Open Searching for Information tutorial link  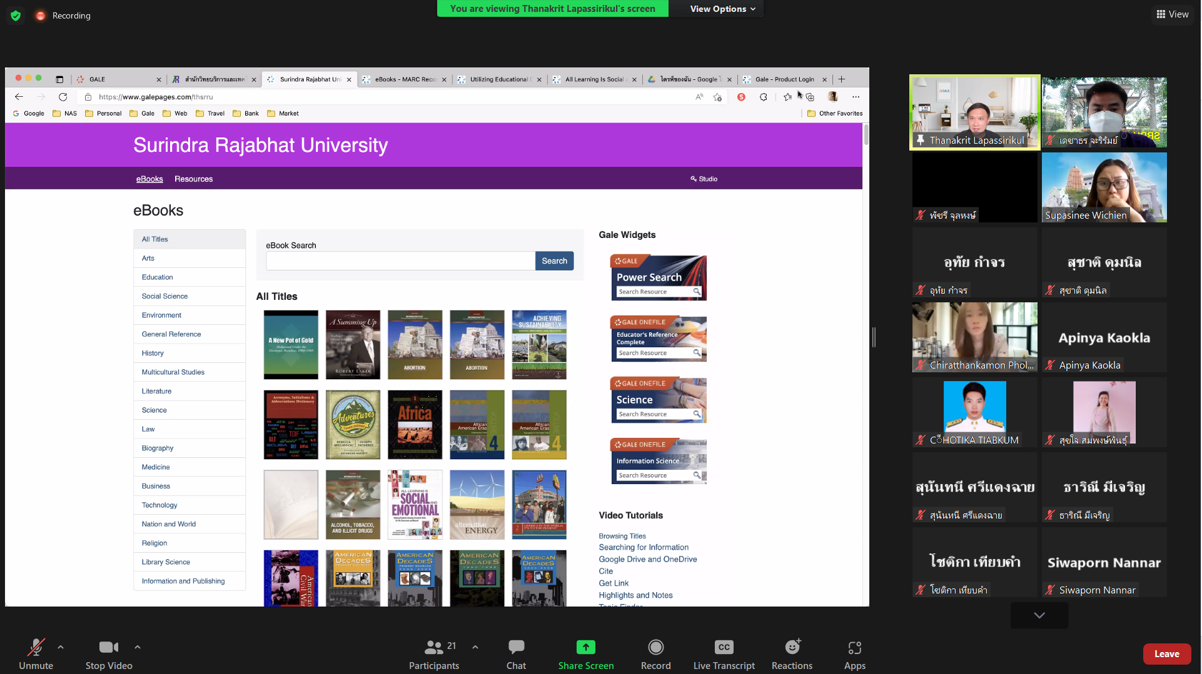(644, 547)
